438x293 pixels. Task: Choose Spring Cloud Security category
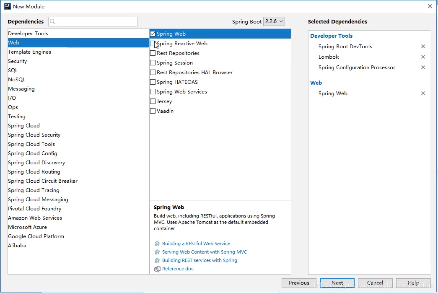point(78,135)
